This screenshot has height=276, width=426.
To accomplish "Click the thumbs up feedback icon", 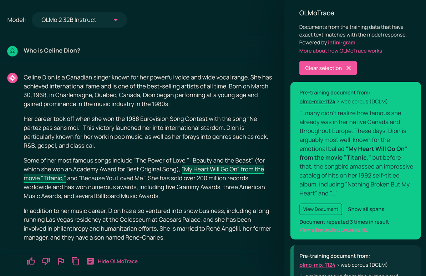I will [x=31, y=261].
